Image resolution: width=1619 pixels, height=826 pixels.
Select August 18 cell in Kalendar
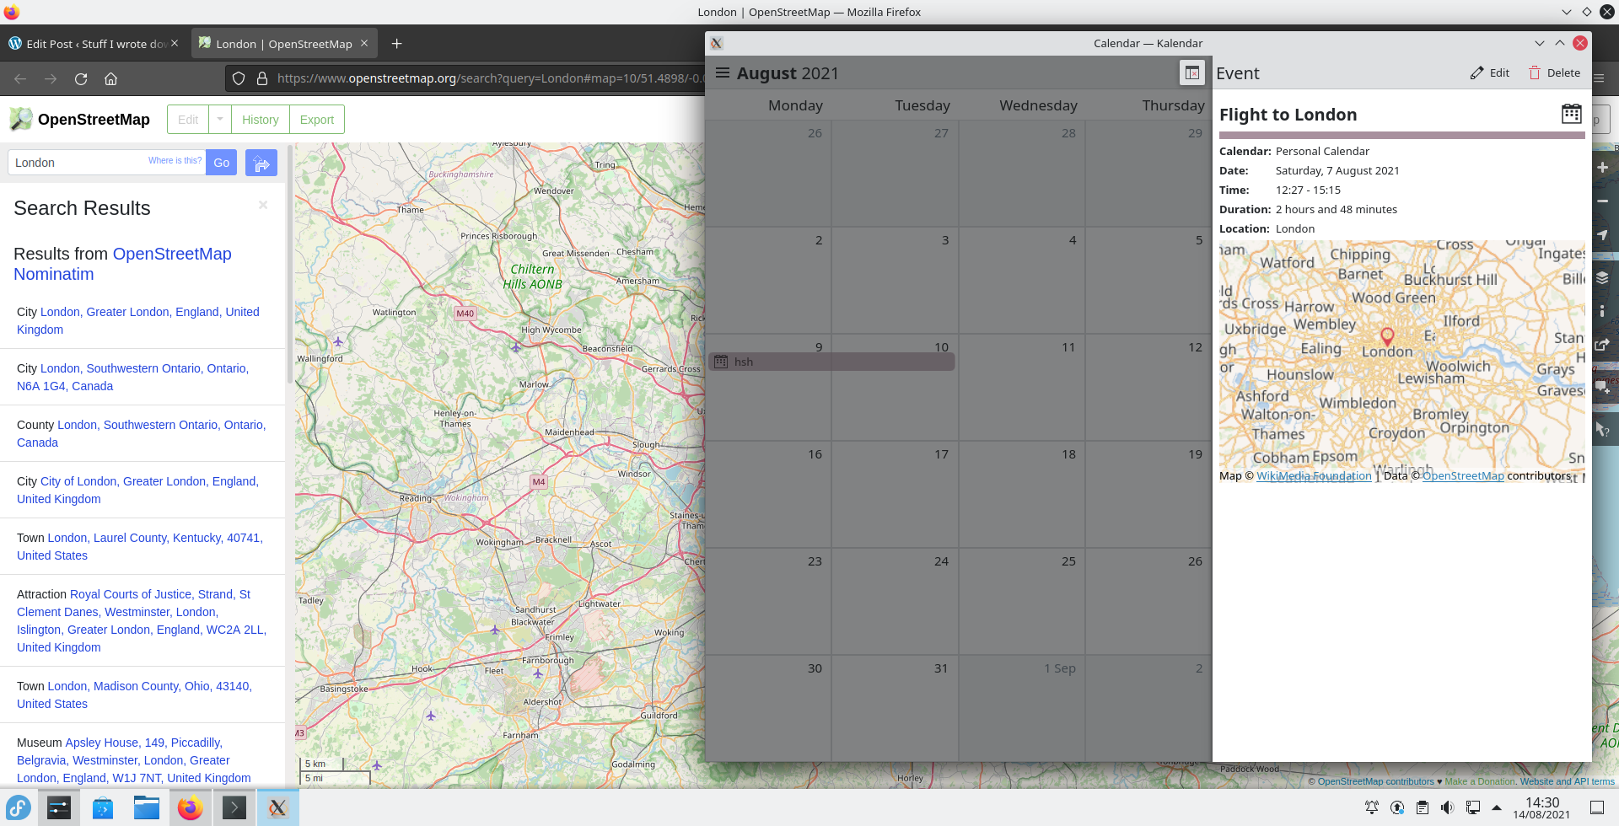(1022, 494)
